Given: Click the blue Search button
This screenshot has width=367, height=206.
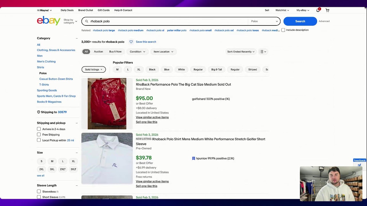Looking at the screenshot, I should tap(300, 21).
